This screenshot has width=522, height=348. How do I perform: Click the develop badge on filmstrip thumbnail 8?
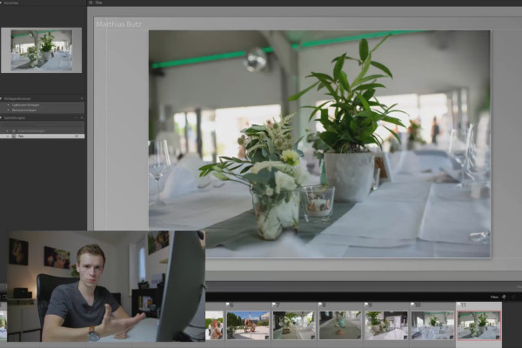[358, 338]
